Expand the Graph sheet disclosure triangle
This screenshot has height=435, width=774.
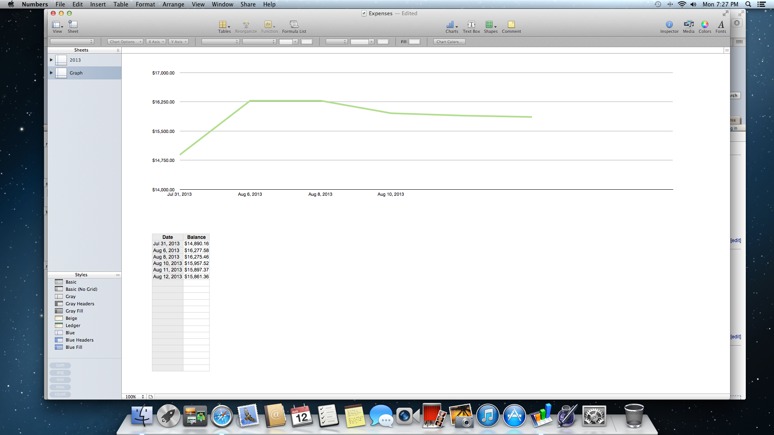(51, 73)
